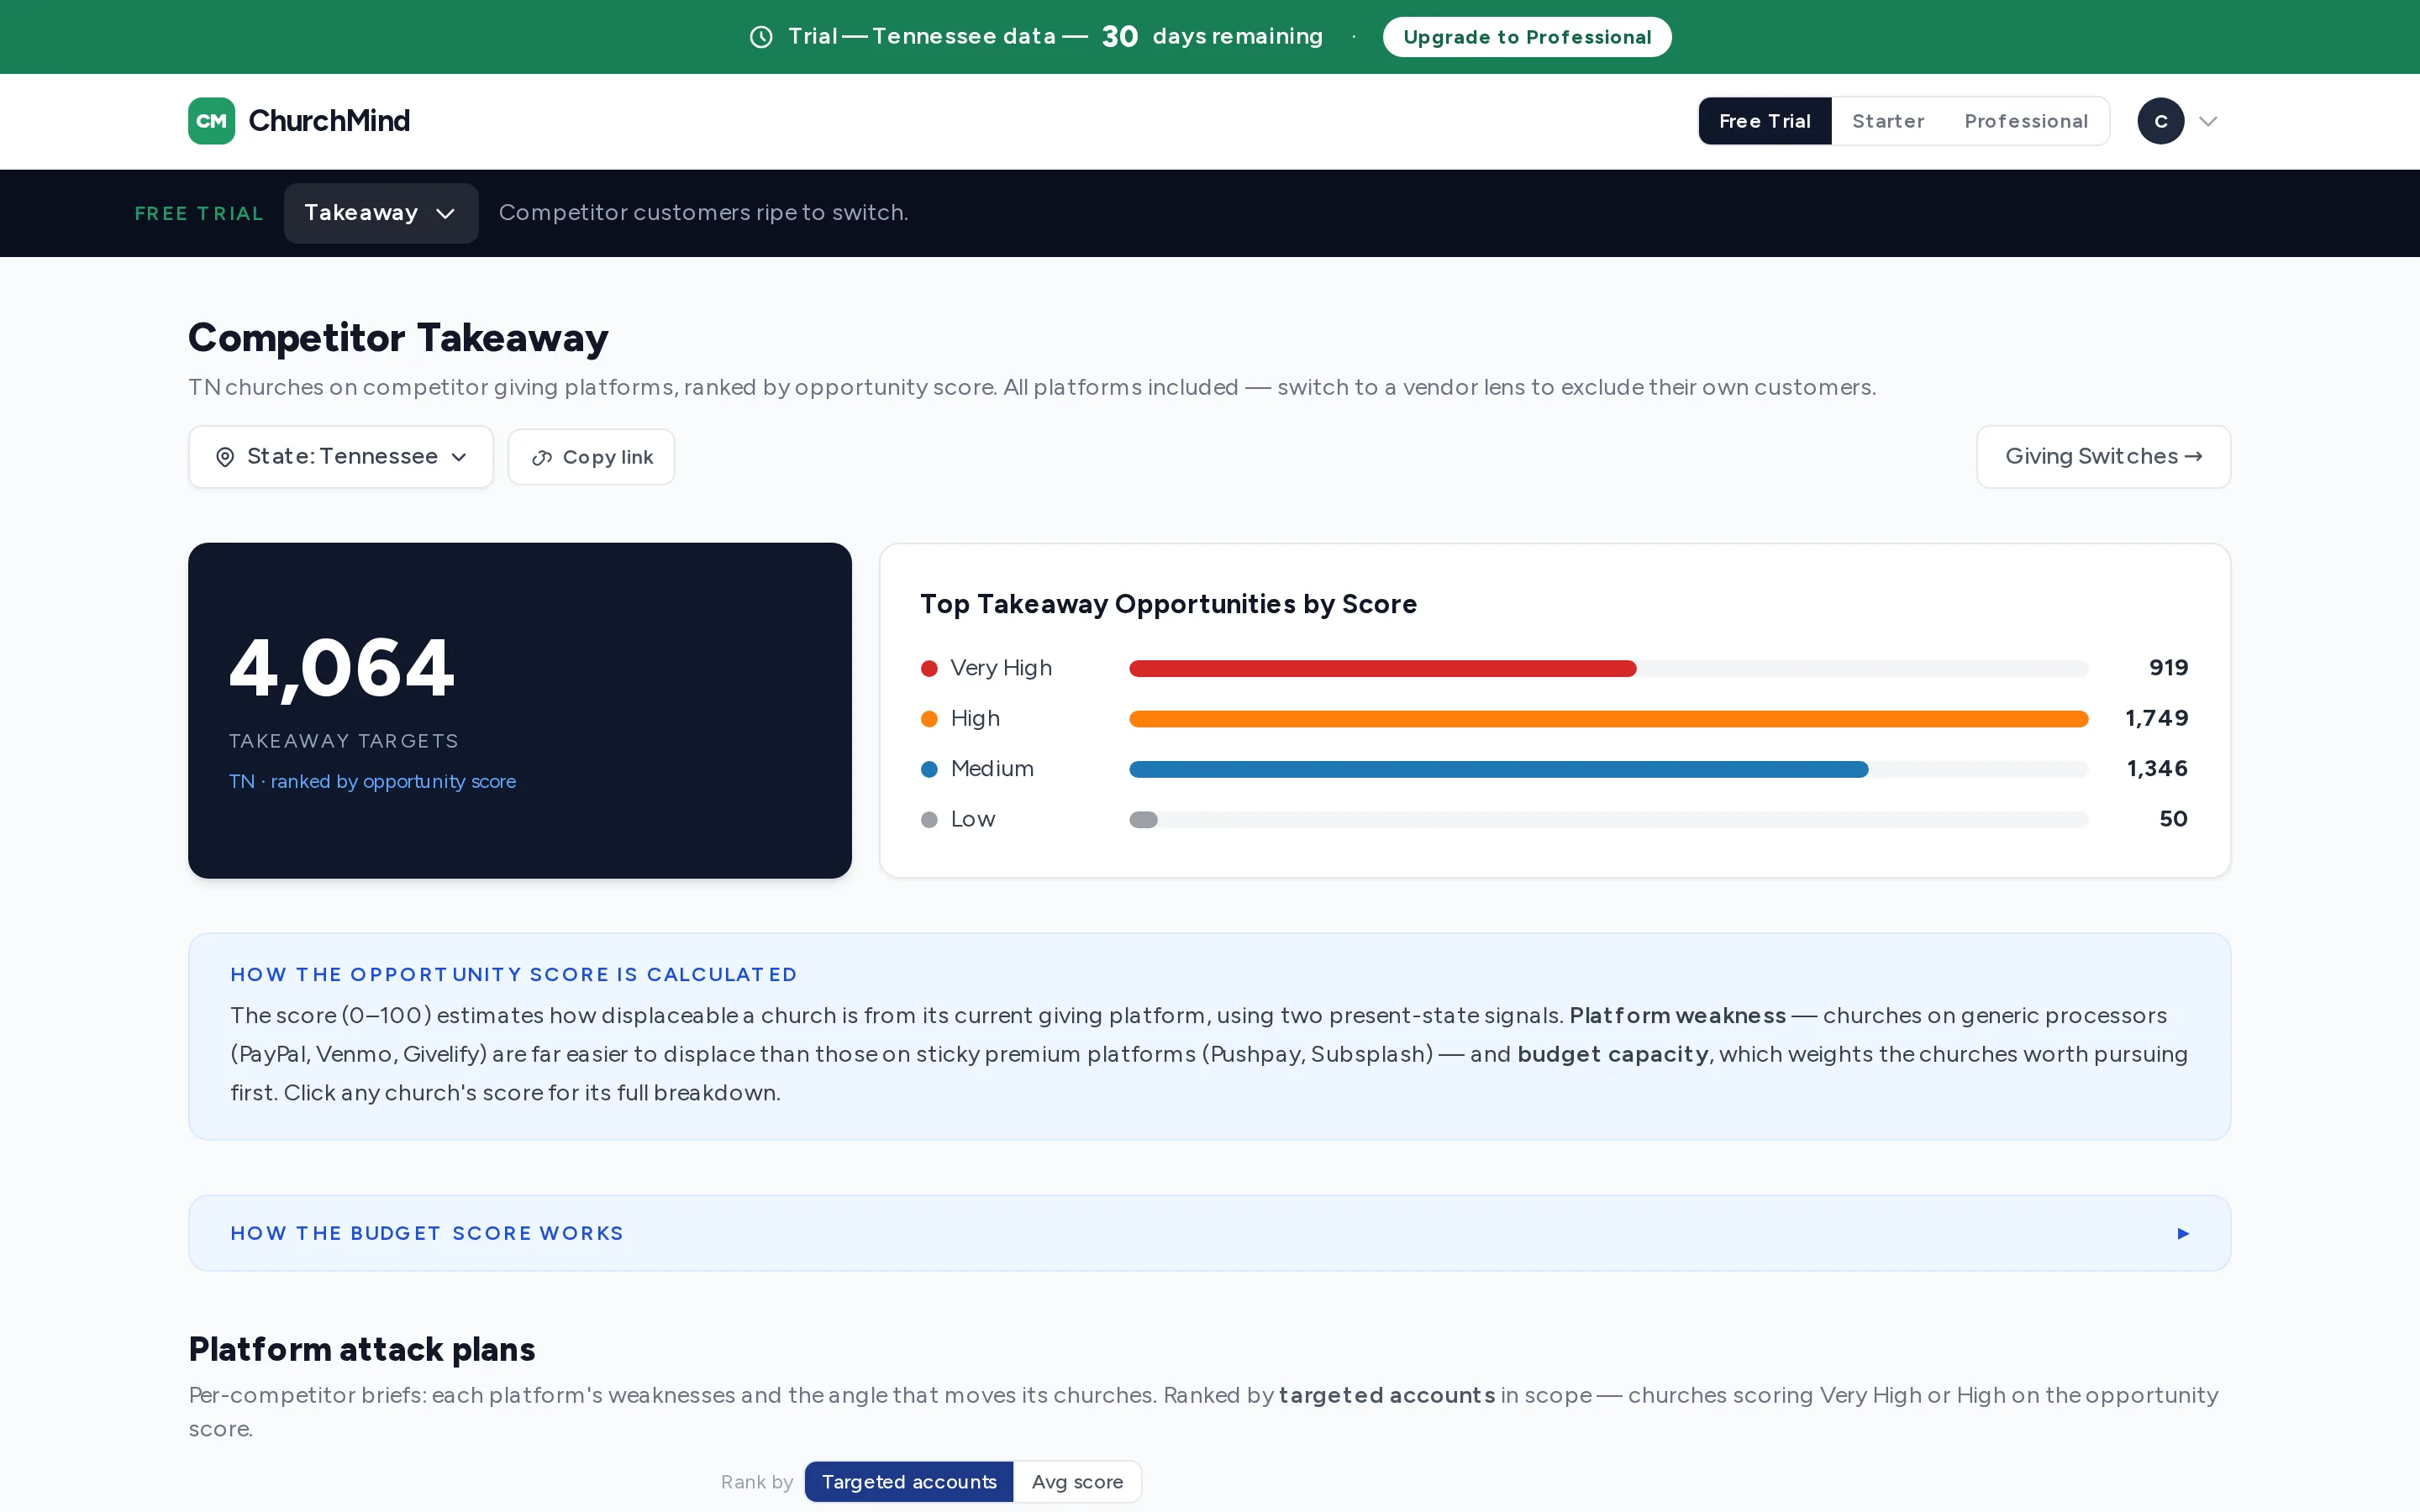Rank by Targeted accounts
Screen dimensions: 2420x1512
[x=908, y=1482]
